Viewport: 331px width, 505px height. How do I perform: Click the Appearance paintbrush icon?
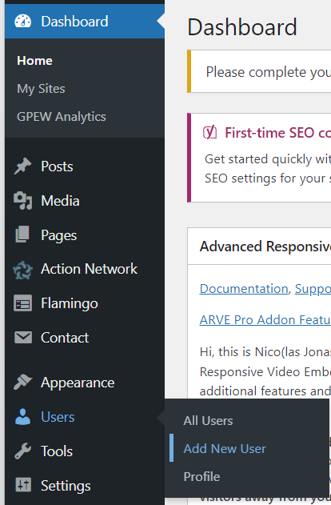tap(22, 383)
